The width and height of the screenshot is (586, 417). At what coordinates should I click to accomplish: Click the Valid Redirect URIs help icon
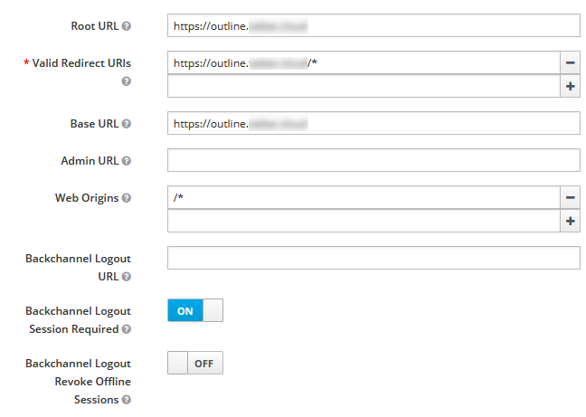pos(127,81)
